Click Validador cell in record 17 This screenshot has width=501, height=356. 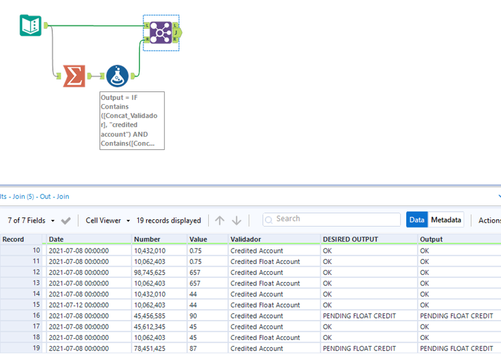pyautogui.click(x=274, y=327)
